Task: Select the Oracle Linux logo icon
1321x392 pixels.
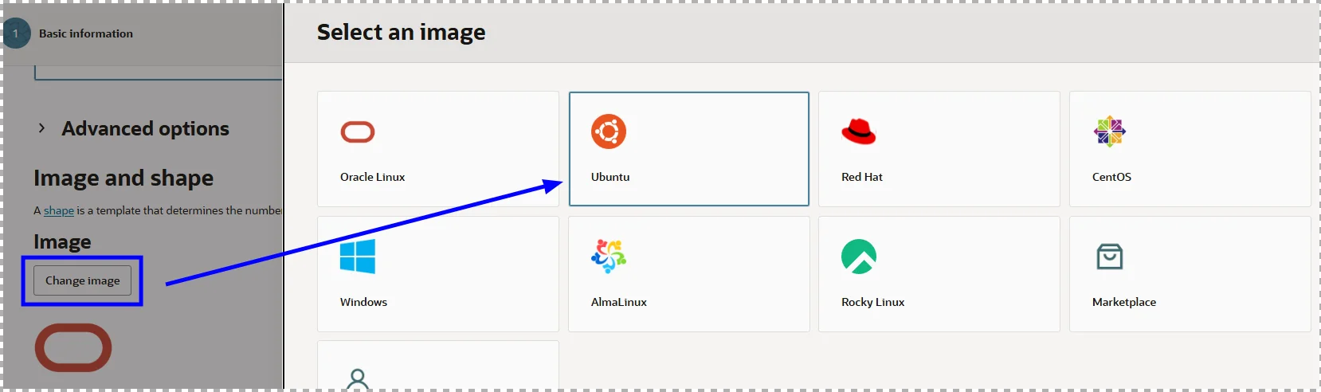Action: click(358, 131)
